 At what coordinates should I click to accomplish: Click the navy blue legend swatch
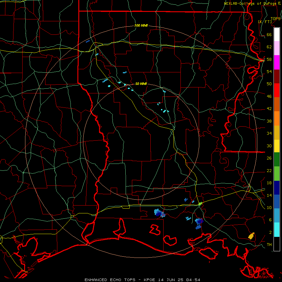click(277, 188)
